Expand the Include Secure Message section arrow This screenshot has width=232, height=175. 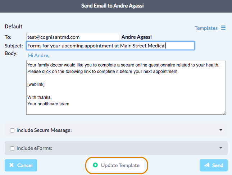[x=220, y=130]
